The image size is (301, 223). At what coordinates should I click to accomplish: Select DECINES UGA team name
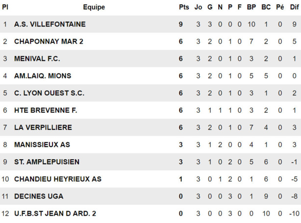[39, 197]
